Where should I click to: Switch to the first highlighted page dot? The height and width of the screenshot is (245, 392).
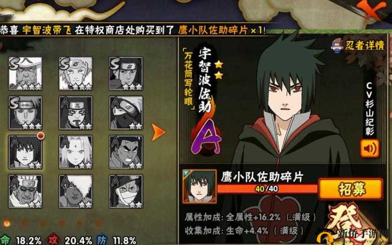[x=7, y=223]
